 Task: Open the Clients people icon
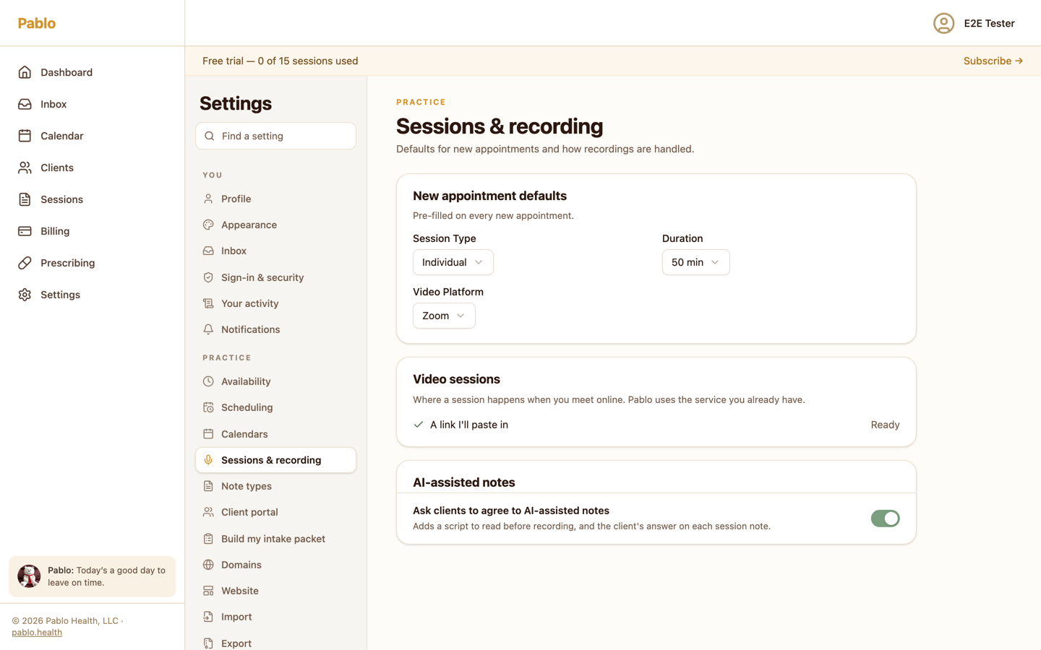pyautogui.click(x=25, y=168)
